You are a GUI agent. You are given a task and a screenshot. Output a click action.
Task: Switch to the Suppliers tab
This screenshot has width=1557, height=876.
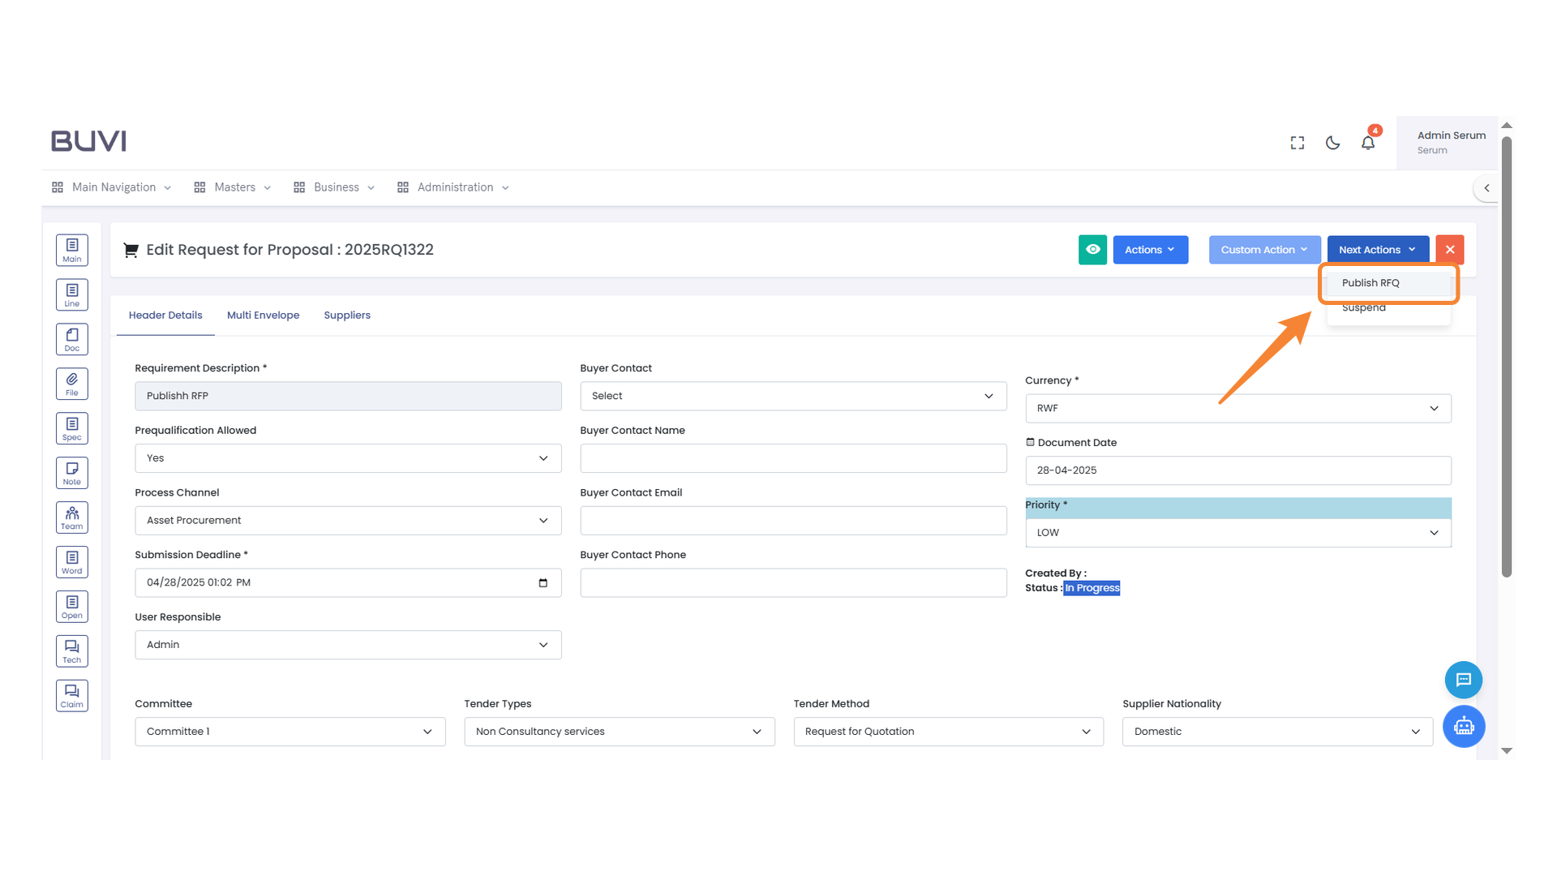[x=347, y=315]
